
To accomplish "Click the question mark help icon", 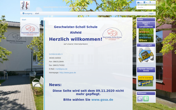I will click(x=150, y=2).
